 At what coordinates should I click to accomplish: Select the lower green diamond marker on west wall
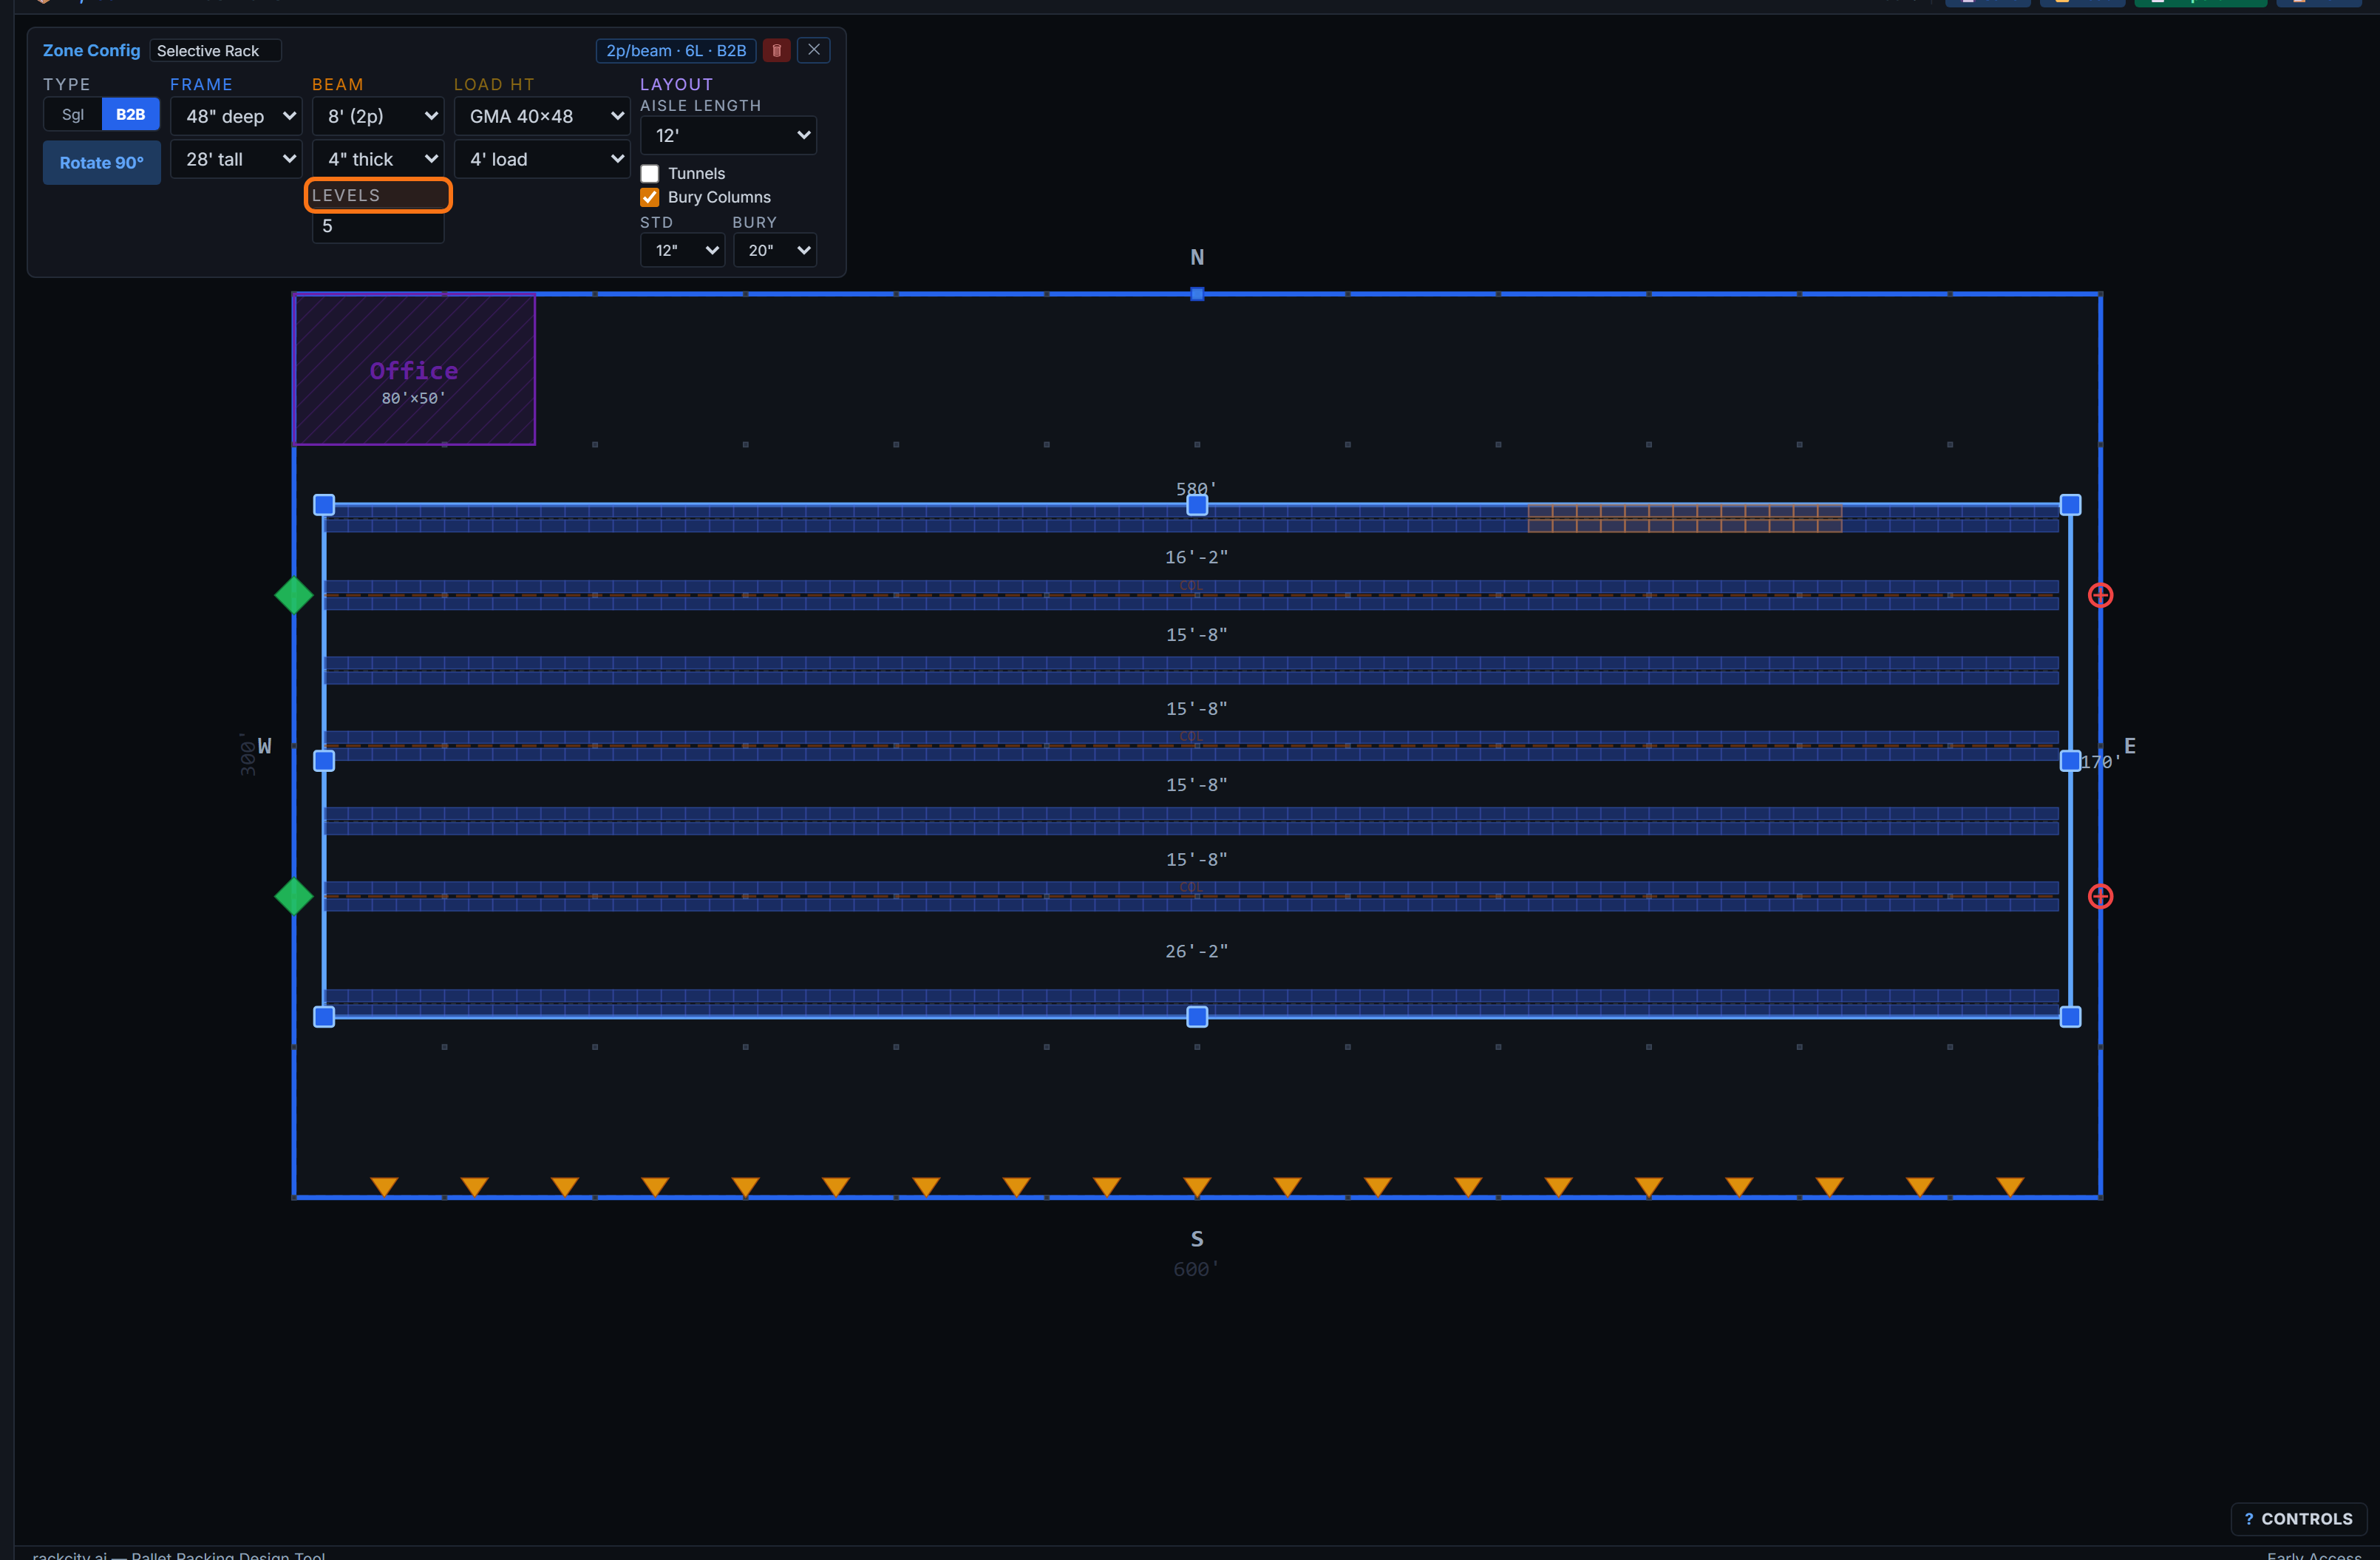tap(294, 896)
